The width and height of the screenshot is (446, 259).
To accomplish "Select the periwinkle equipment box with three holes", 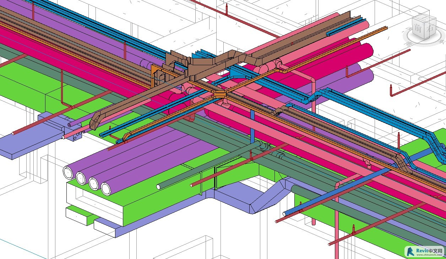I will click(x=75, y=136).
